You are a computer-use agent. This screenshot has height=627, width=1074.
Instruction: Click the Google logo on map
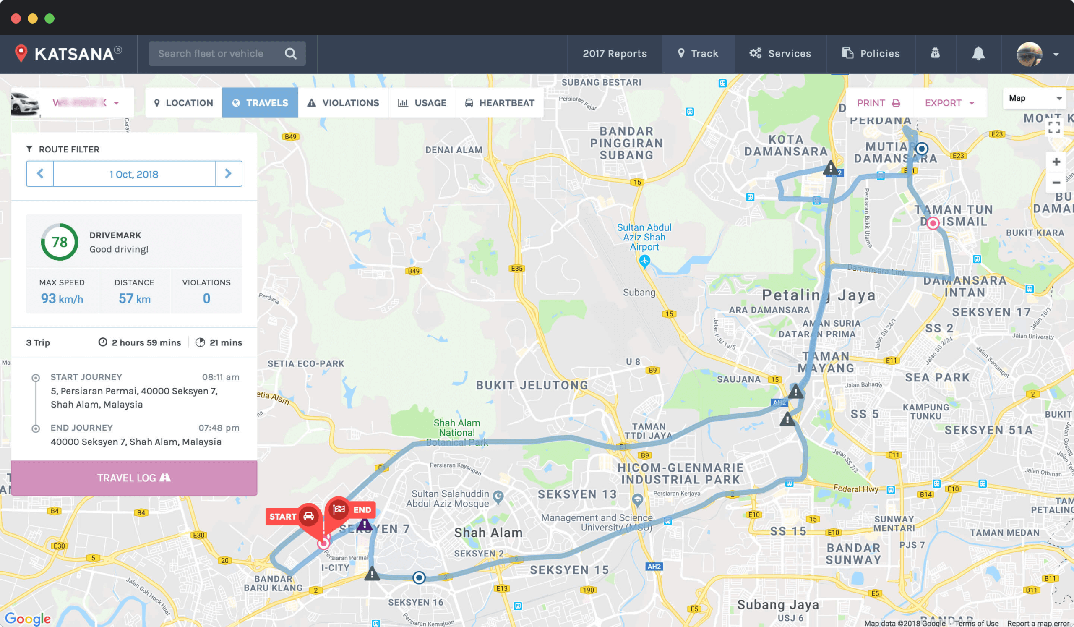(28, 619)
